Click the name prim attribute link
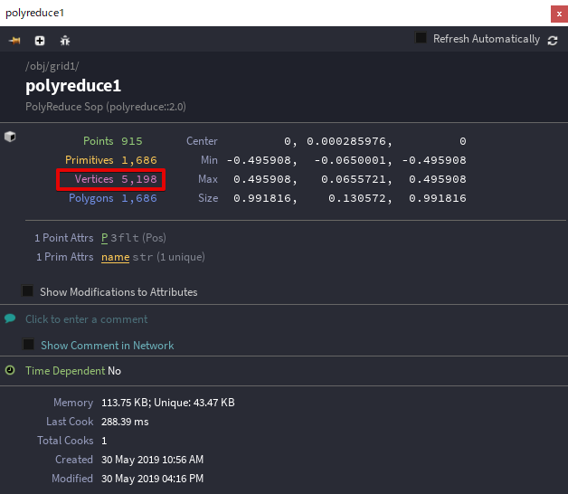Screen dimensions: 568x494 115,257
